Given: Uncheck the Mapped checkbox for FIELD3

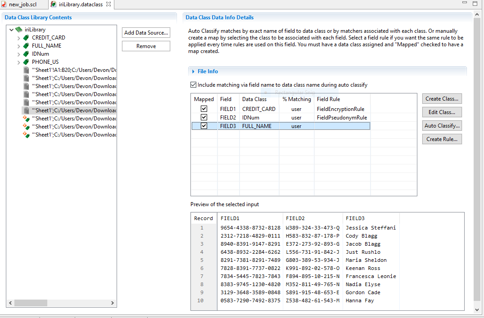Looking at the screenshot, I should click(x=204, y=126).
